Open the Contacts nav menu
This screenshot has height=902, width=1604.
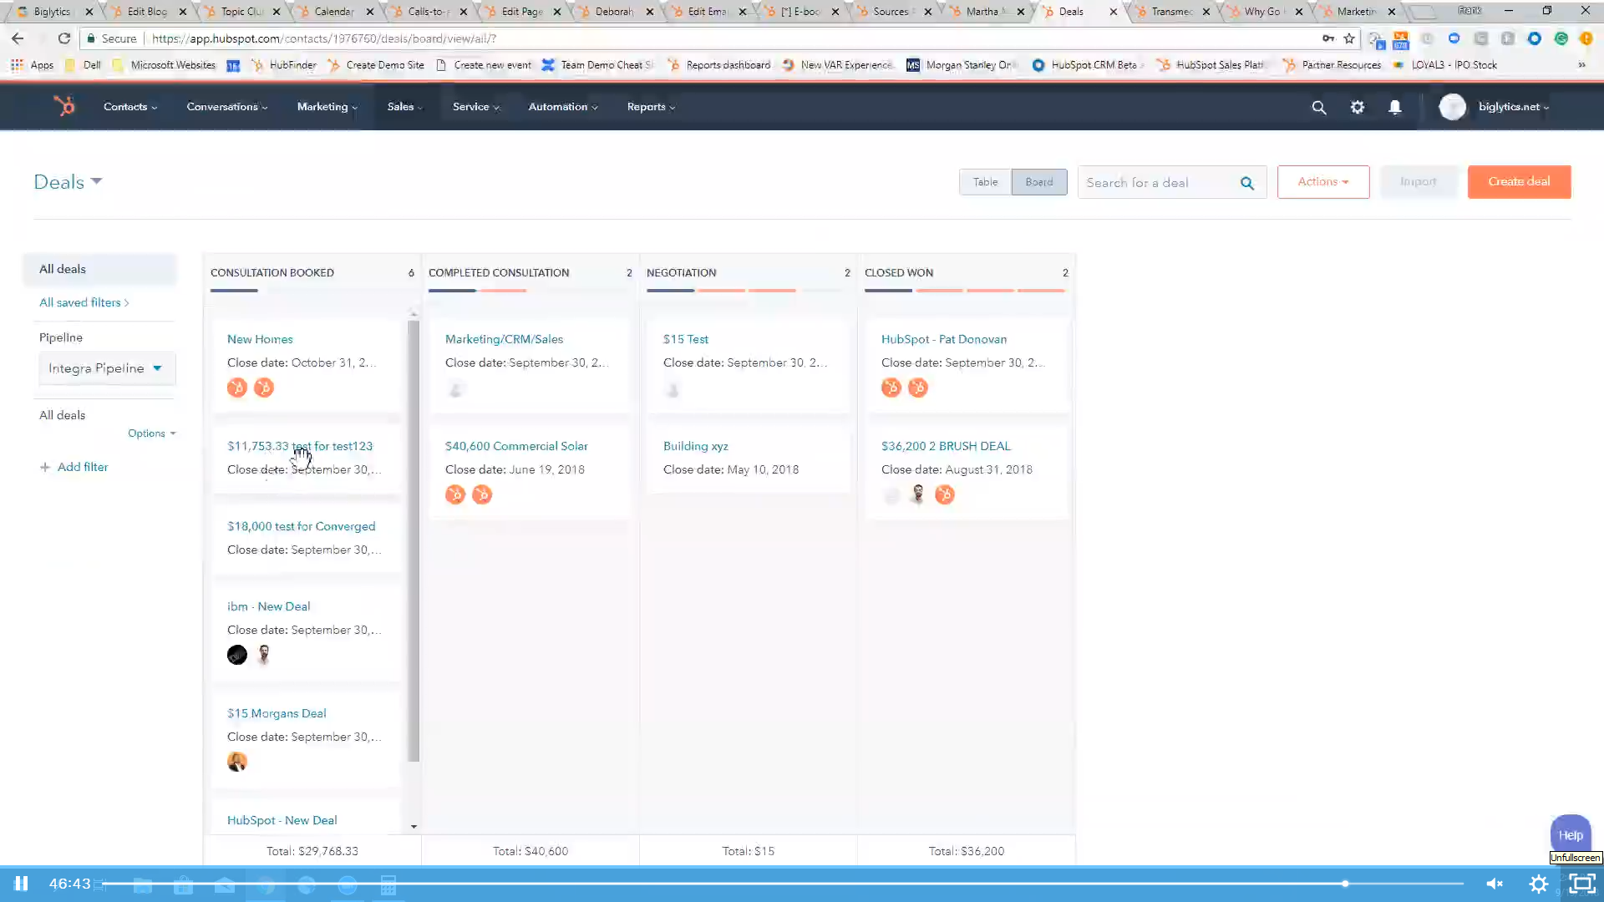pyautogui.click(x=129, y=107)
